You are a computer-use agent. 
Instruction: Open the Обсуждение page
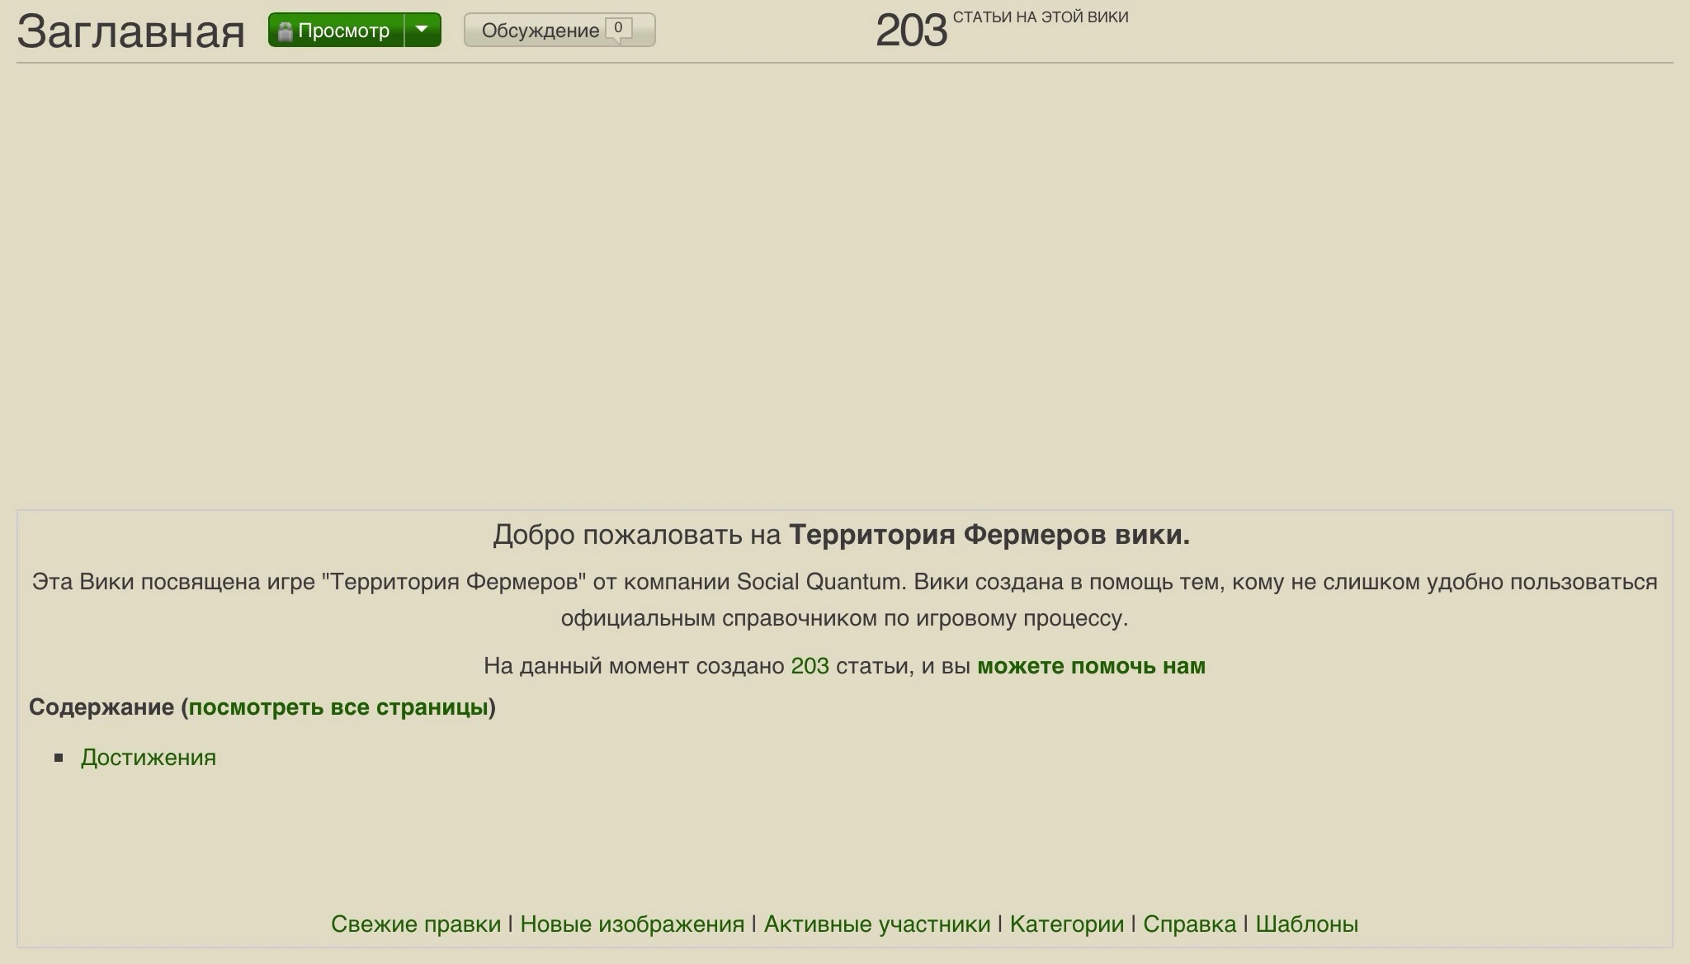click(x=540, y=31)
